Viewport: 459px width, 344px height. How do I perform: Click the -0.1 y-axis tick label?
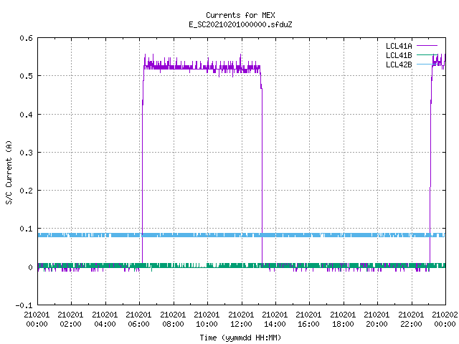pos(24,305)
